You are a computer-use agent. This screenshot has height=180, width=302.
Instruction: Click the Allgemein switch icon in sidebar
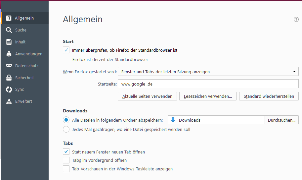click(x=9, y=18)
